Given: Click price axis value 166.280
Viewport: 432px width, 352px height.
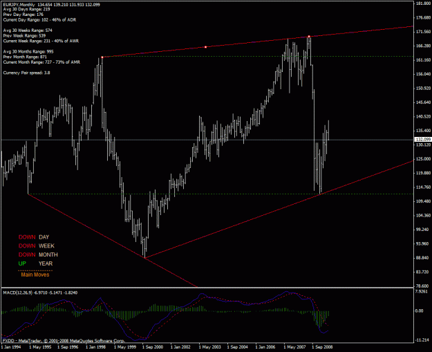Looking at the screenshot, I should click(x=423, y=46).
